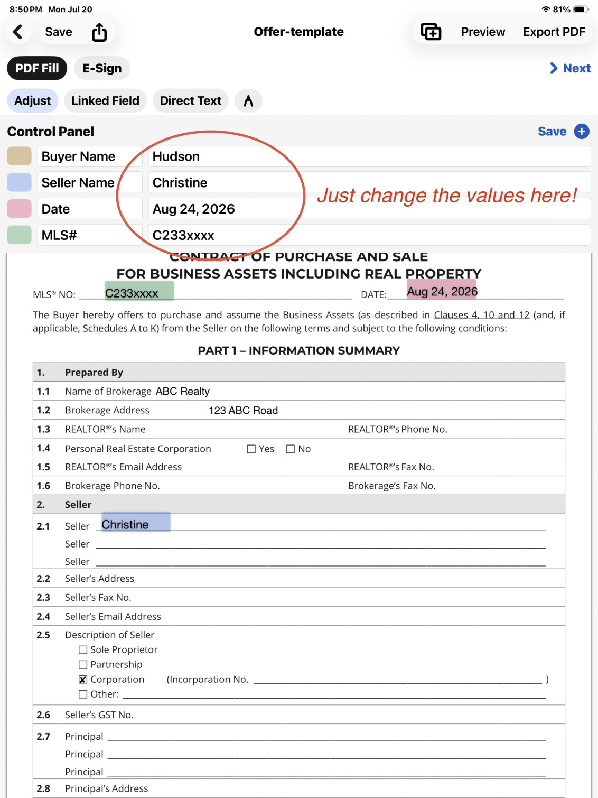The height and width of the screenshot is (798, 598).
Task: Click the blue Save link in Control Panel
Action: pos(552,131)
